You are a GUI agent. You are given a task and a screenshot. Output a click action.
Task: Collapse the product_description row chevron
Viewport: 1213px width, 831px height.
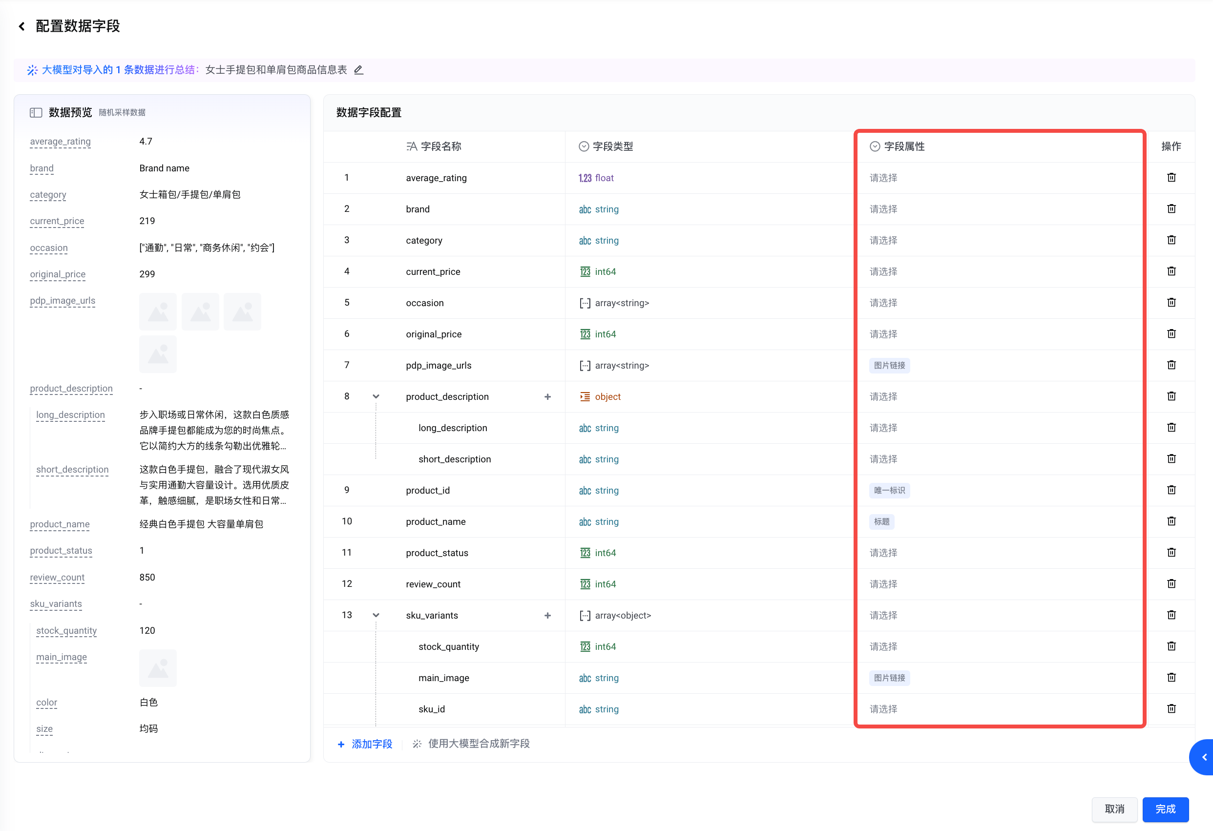click(376, 397)
